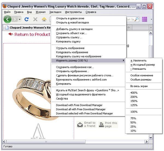Choose Блокировать изображения с ashford.com
Screen dimensions: 164x151
coord(88,80)
